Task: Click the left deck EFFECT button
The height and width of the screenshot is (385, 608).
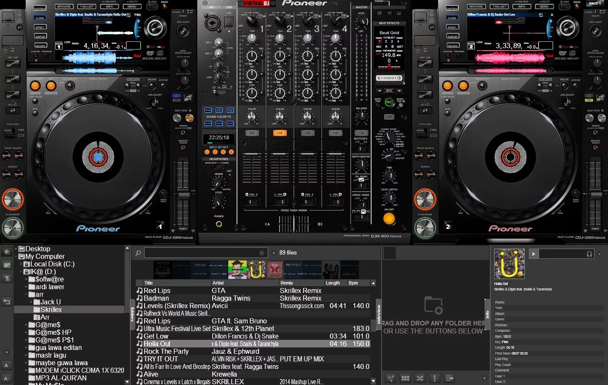Action: pos(40,27)
